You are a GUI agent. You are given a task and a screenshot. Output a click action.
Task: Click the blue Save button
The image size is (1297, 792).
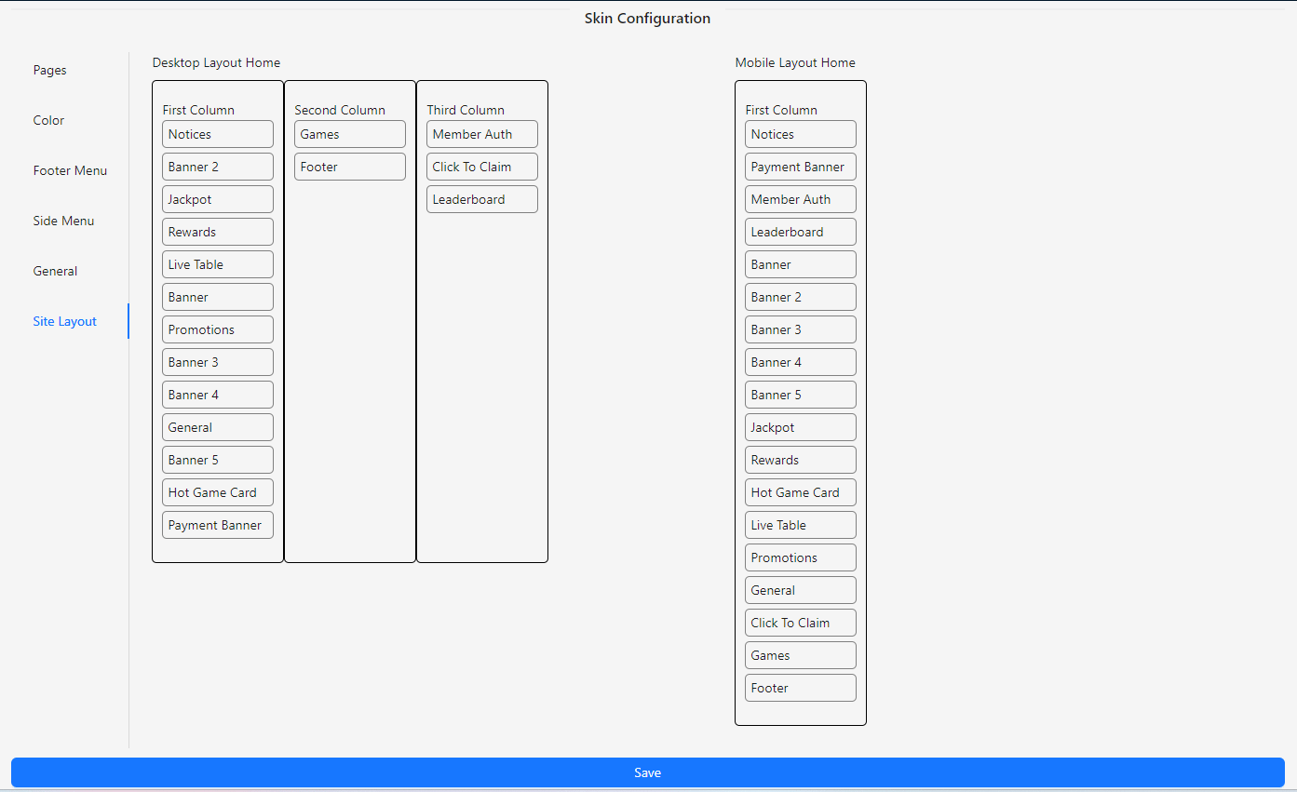[x=647, y=772]
